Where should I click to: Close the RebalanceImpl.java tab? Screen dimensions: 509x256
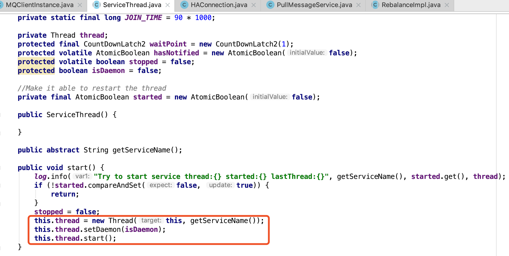[x=447, y=5]
